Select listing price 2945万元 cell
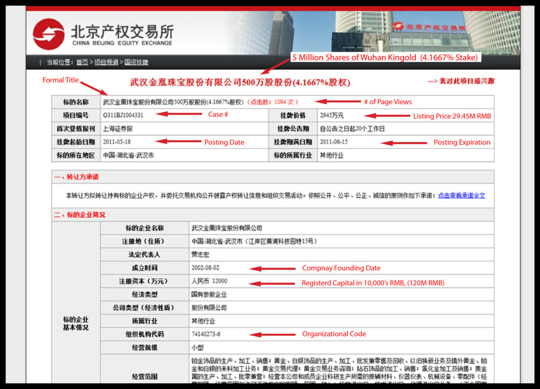Image resolution: width=540 pixels, height=389 pixels. 406,115
